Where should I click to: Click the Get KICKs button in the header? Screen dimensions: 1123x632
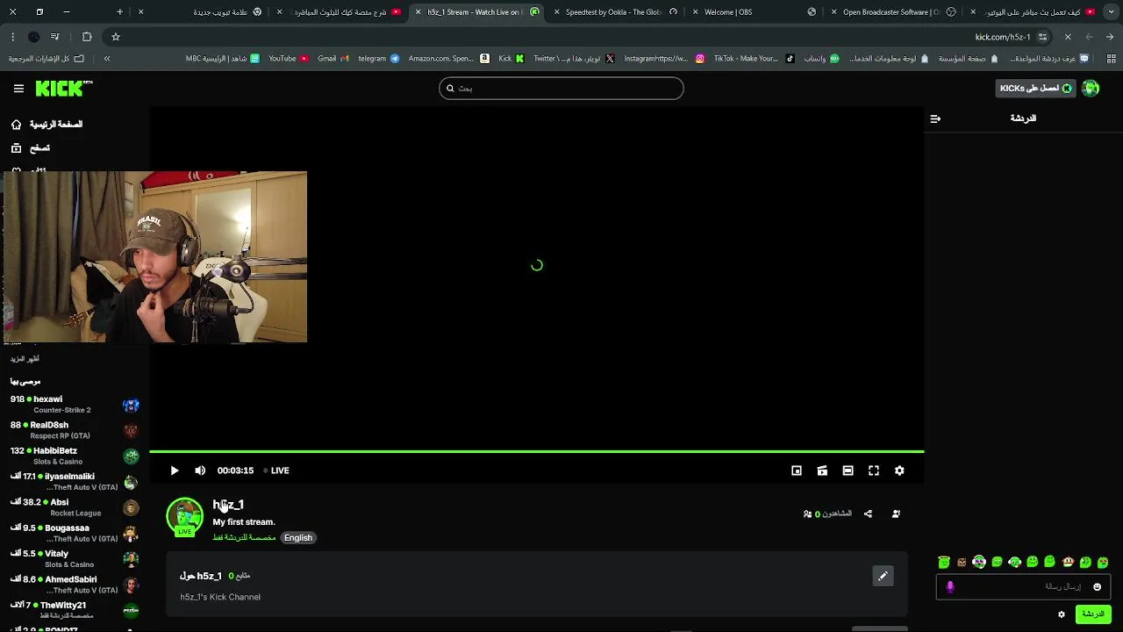point(1035,88)
